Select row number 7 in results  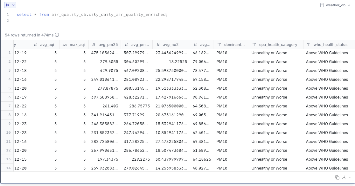(10, 106)
